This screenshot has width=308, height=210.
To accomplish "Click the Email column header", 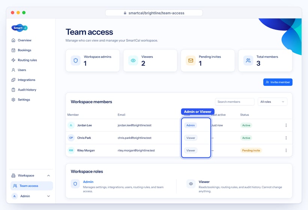I will coord(121,115).
